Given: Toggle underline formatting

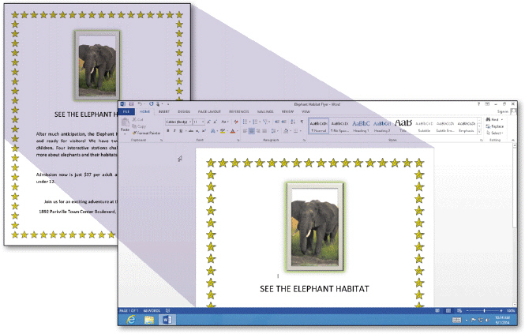Looking at the screenshot, I should [x=181, y=131].
